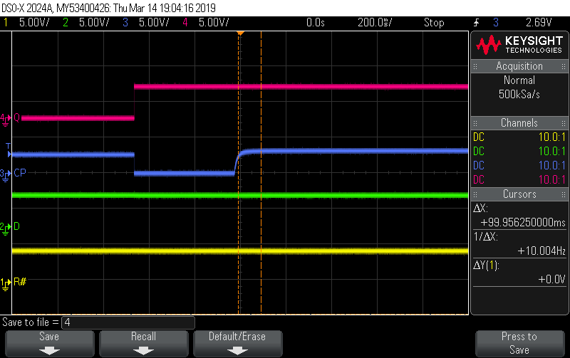Click blue channel 3 DC 10.0:1 row
570x358 pixels.
519,165
